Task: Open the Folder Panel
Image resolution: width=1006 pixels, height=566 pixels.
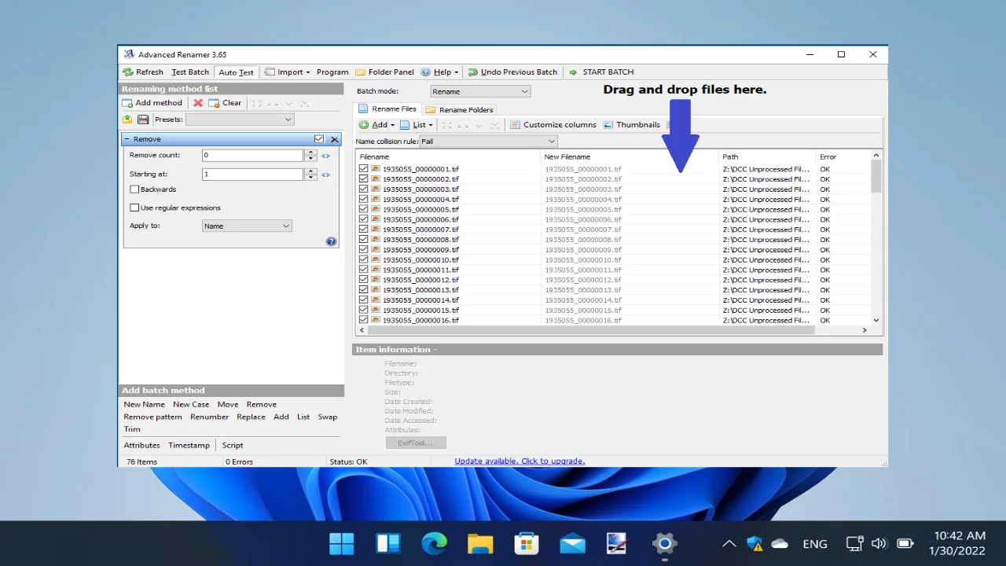Action: (384, 72)
